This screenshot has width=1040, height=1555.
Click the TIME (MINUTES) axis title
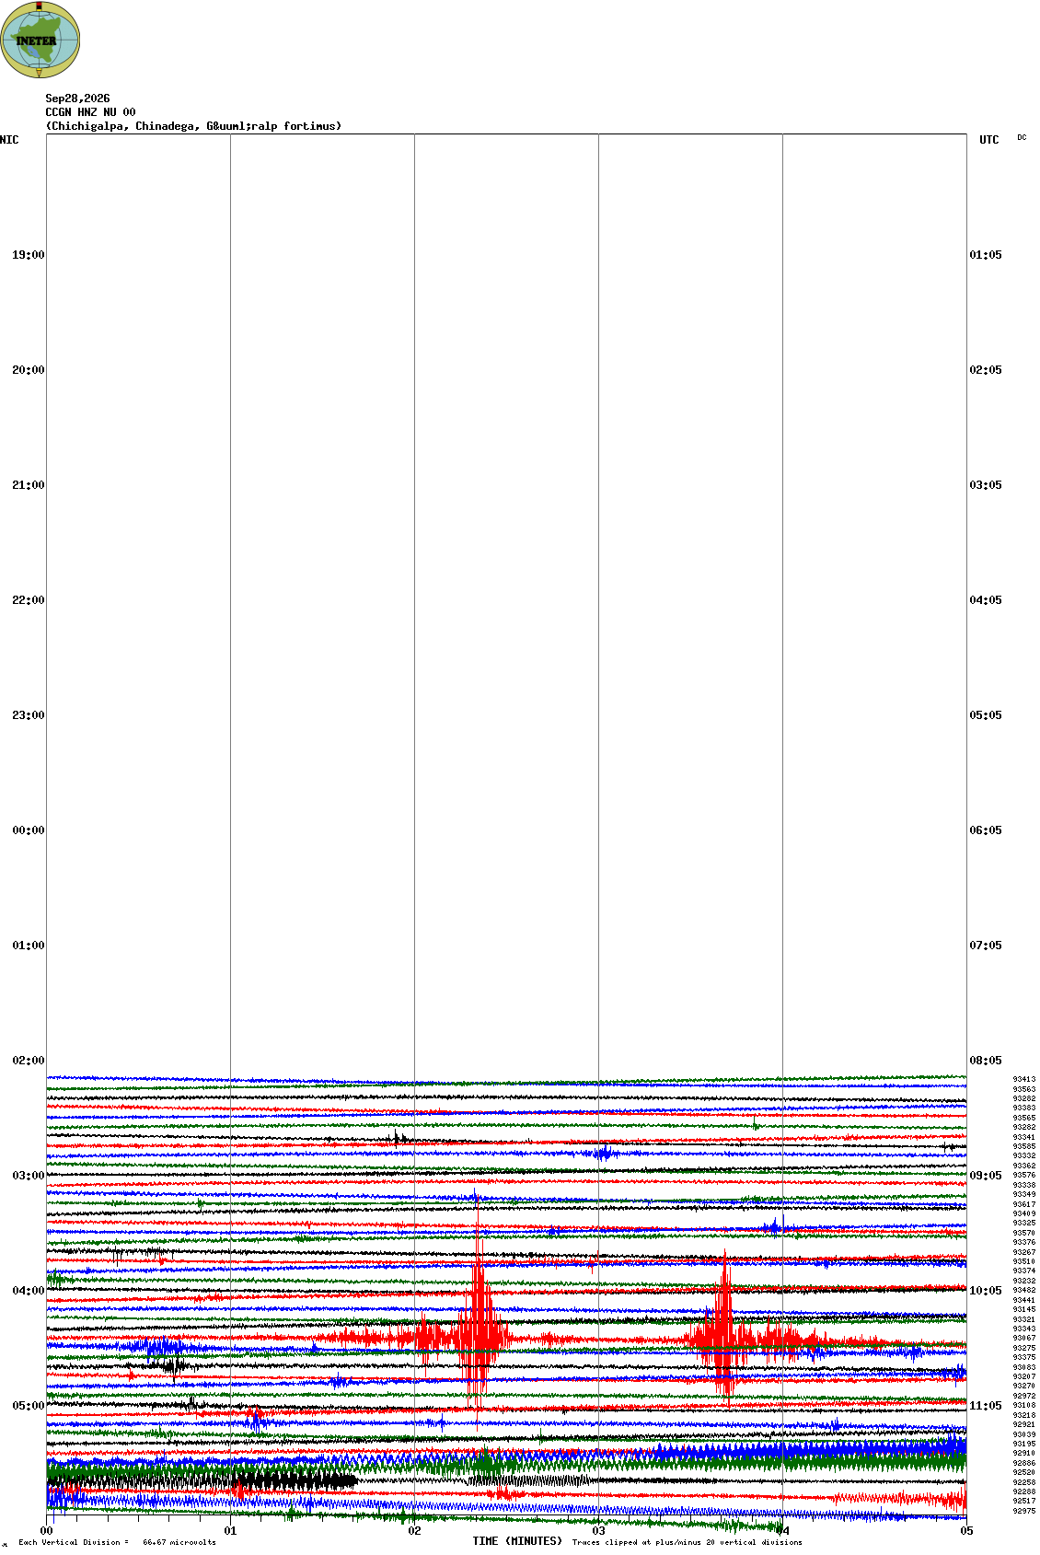click(517, 1541)
